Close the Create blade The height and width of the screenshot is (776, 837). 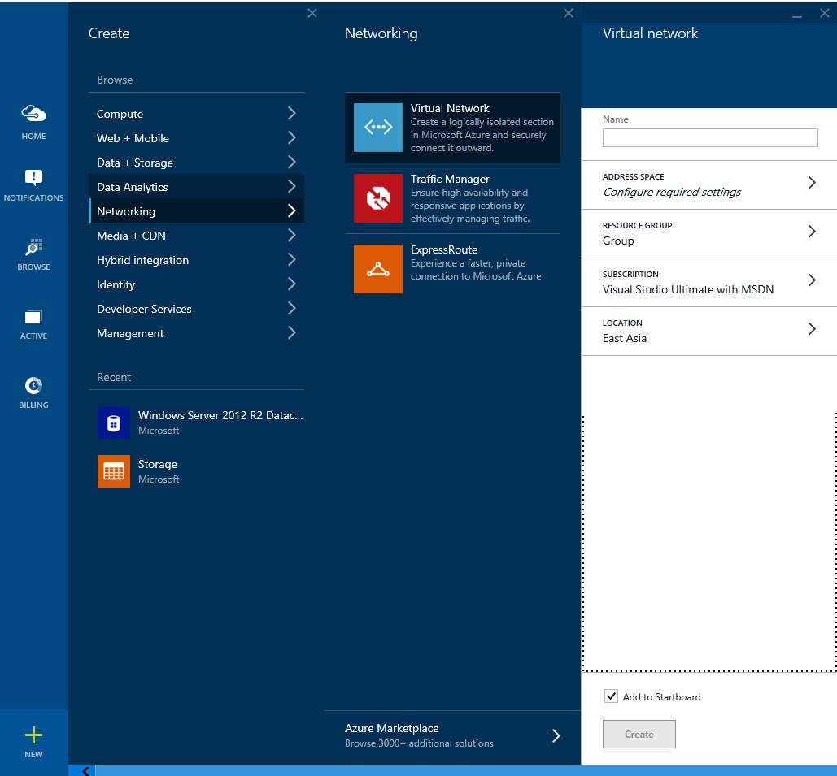coord(312,13)
